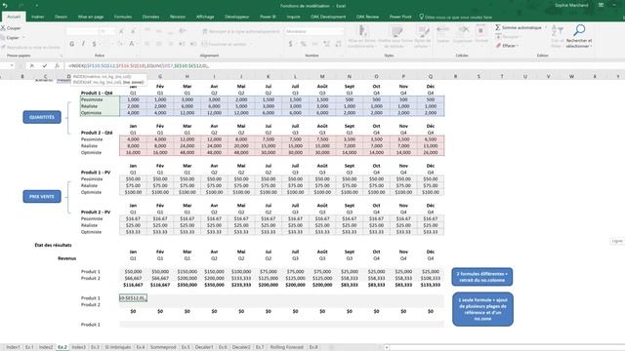This screenshot has height=351, width=625.
Task: Open the Somme automatique dropdown arrow
Action: click(x=546, y=27)
